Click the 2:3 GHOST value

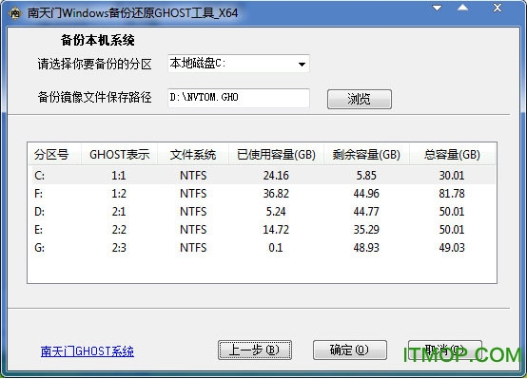(x=119, y=248)
